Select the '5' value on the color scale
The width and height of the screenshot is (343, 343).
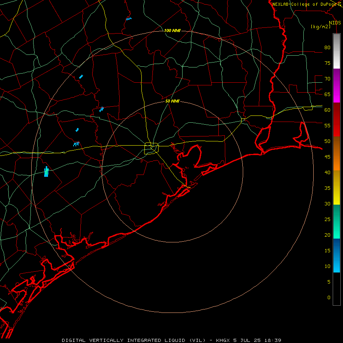point(329,282)
